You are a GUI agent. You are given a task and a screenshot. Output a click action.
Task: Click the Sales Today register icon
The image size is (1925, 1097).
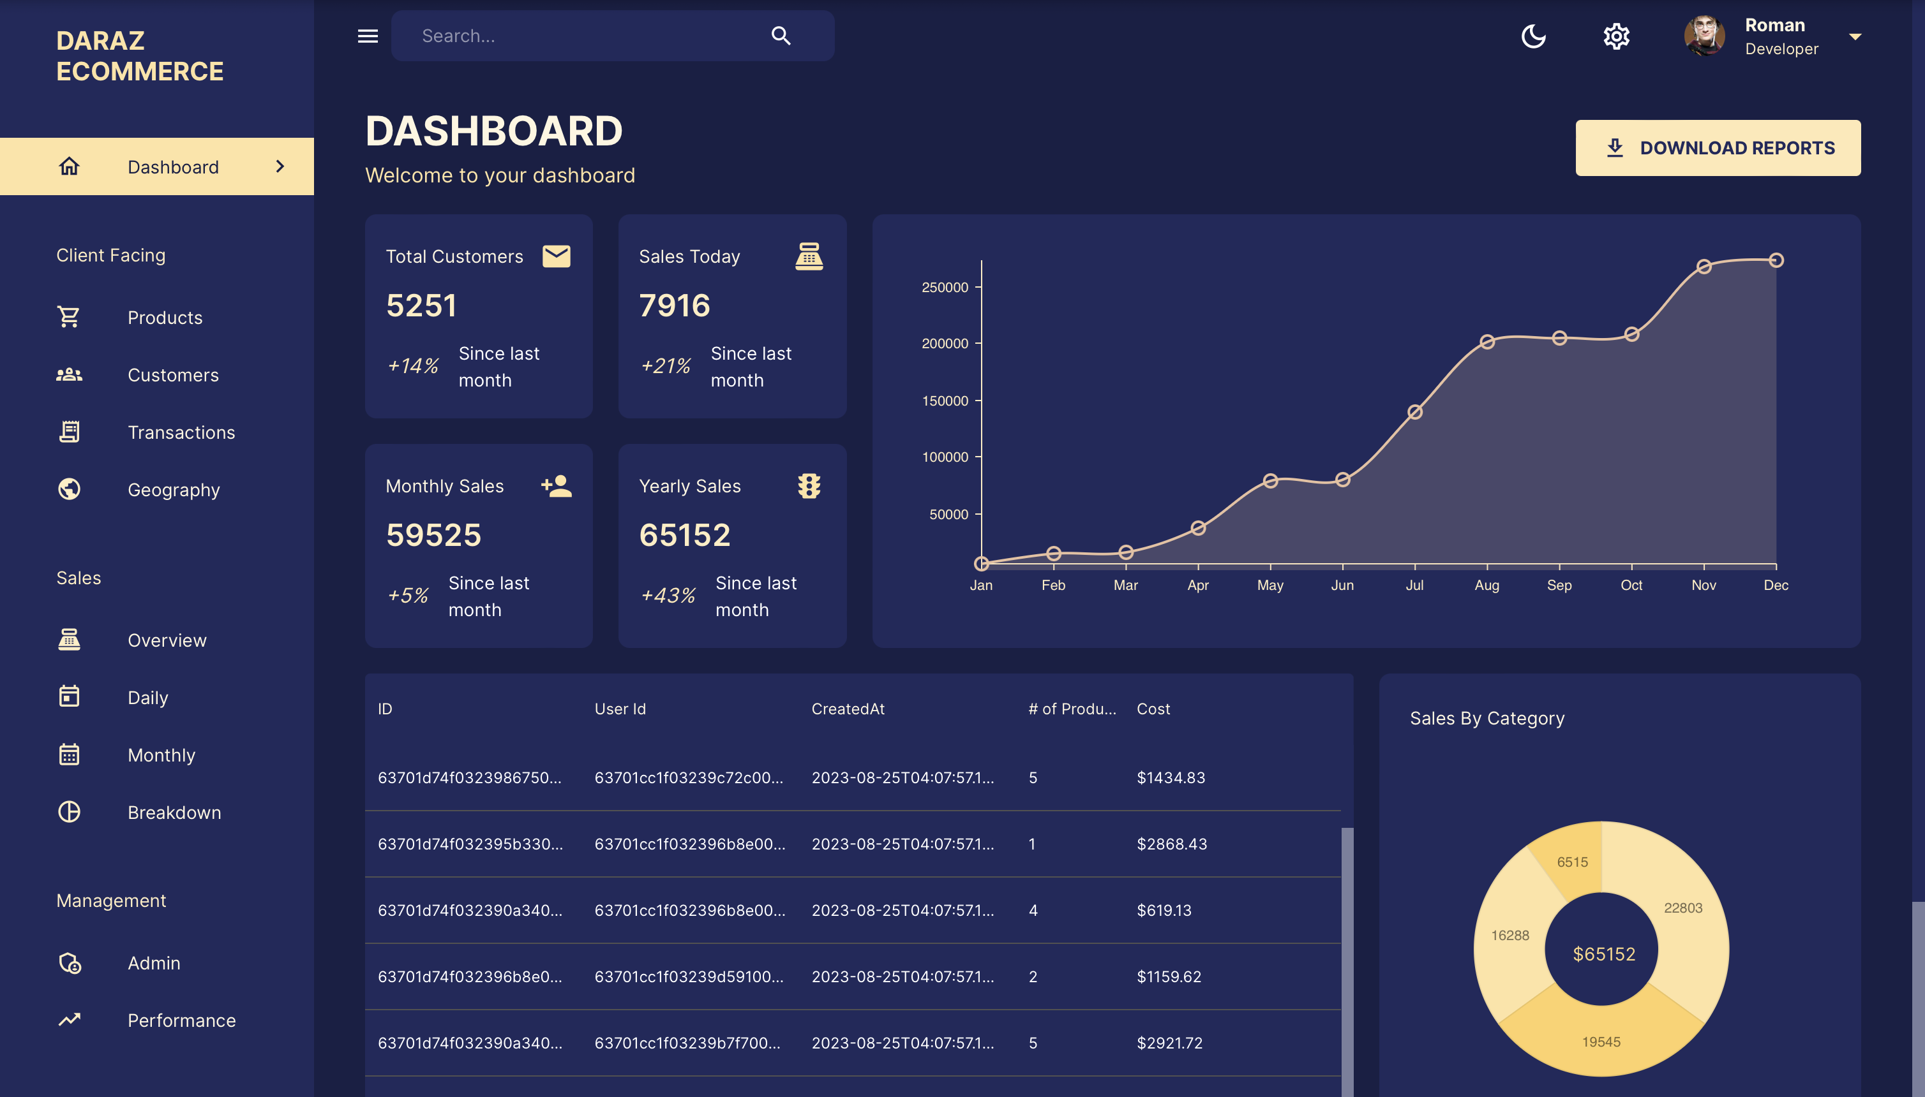pos(809,256)
